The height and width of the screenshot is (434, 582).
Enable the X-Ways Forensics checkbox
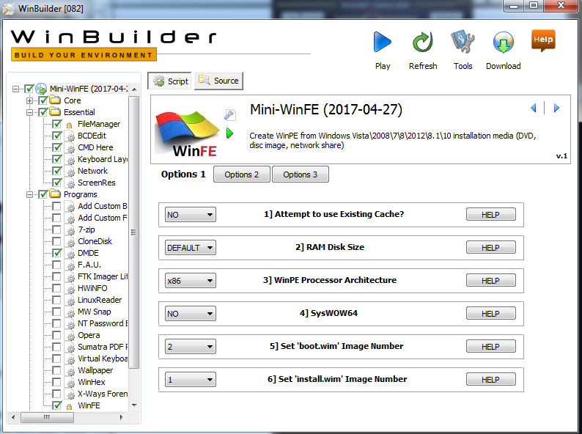point(56,394)
